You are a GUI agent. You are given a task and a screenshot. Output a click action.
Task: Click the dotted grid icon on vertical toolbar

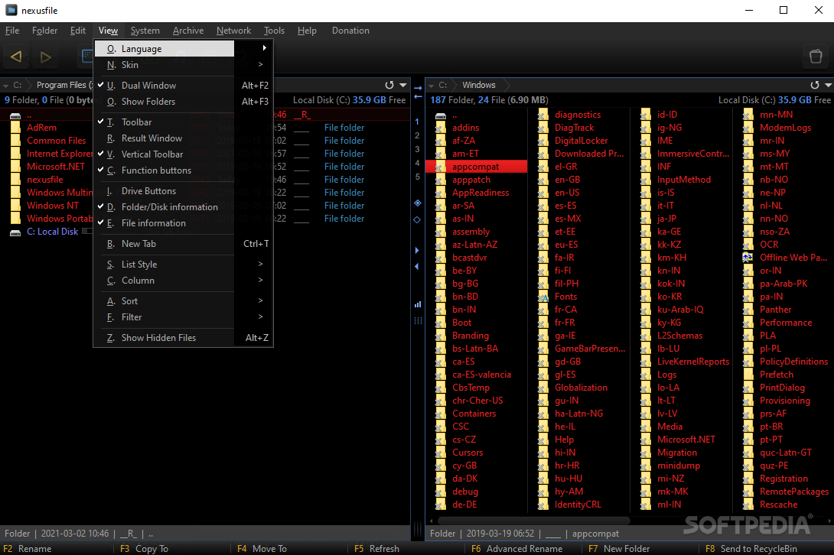418,320
